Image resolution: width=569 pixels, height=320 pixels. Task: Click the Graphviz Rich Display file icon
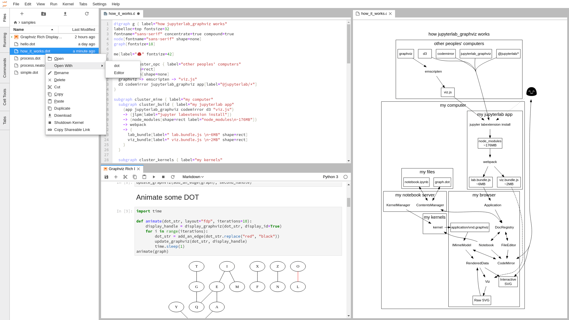(16, 37)
